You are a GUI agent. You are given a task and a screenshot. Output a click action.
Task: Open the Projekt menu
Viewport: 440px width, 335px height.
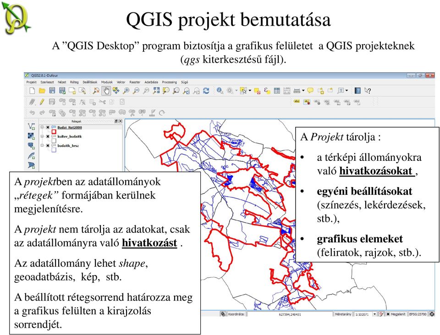coord(32,82)
